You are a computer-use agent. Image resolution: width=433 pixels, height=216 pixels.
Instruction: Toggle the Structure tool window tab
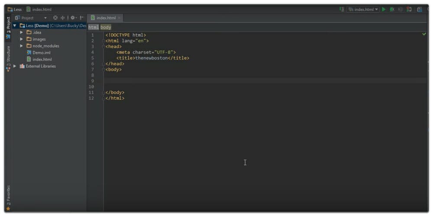[x=8, y=58]
